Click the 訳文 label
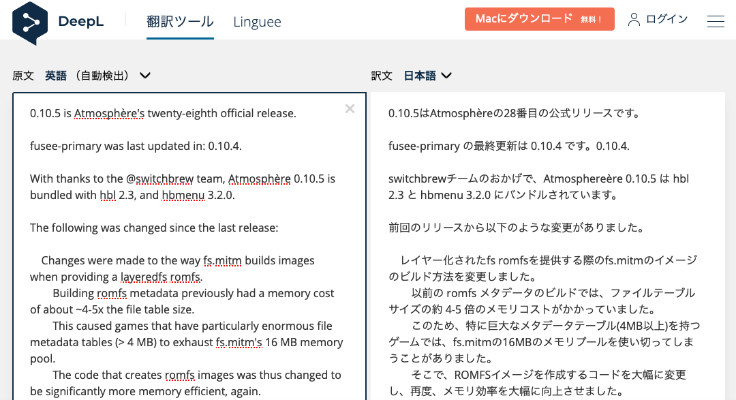Image resolution: width=736 pixels, height=400 pixels. pyautogui.click(x=382, y=76)
